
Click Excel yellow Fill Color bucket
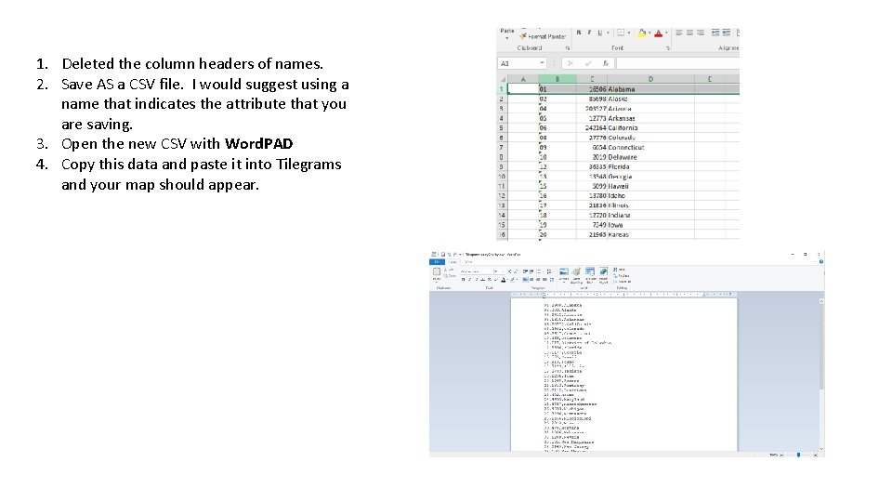pos(642,33)
